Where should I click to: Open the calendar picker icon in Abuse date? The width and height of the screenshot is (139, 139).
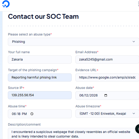(106, 95)
